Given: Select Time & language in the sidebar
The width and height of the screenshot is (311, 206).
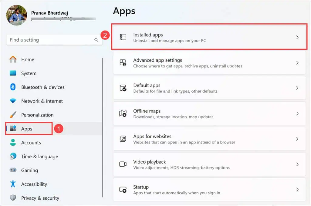Looking at the screenshot, I should 39,157.
